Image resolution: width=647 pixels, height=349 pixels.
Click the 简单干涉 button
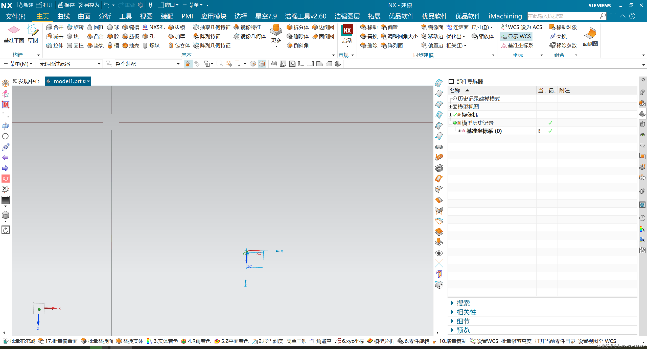coord(296,341)
